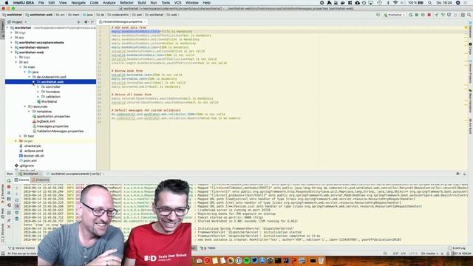
Task: Click the Wi-Fi icon in the macOS menu bar
Action: tap(395, 3)
